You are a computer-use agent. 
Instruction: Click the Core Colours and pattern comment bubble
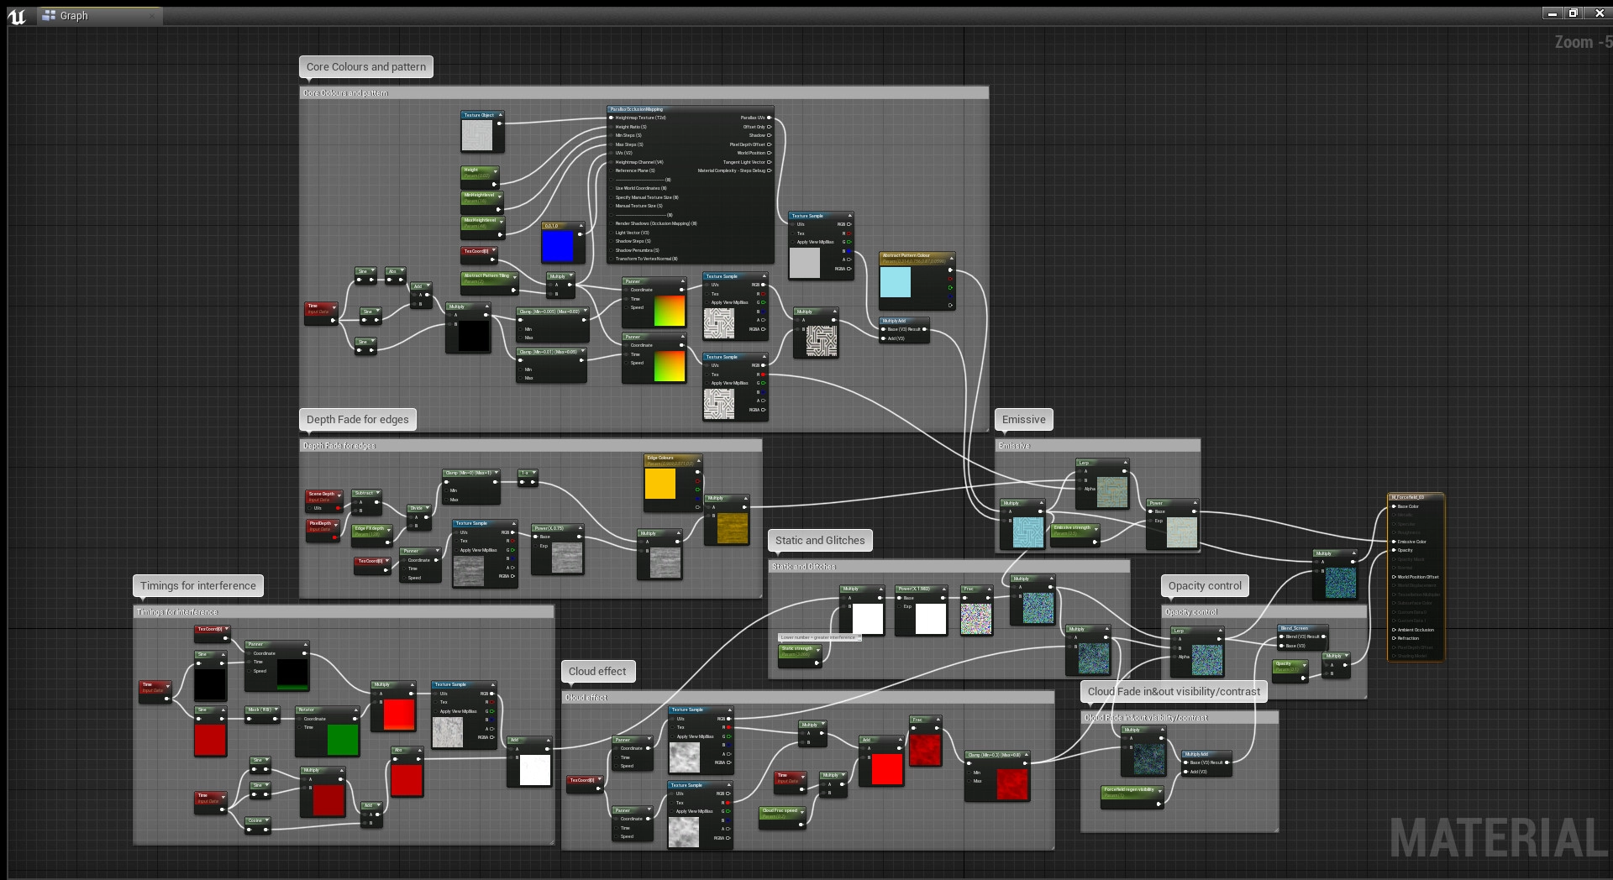[x=365, y=67]
